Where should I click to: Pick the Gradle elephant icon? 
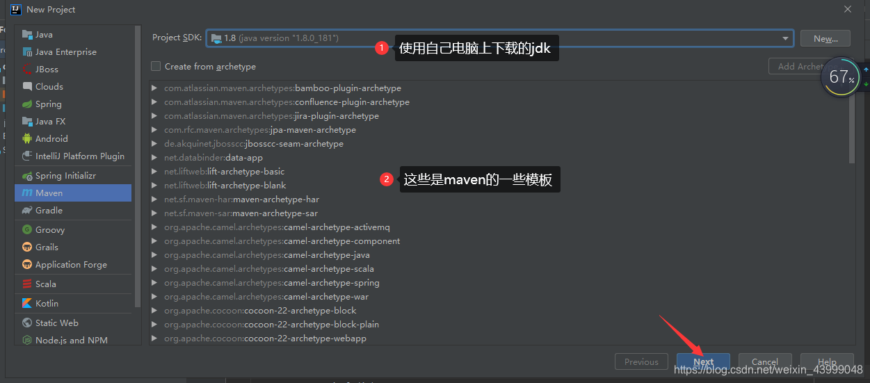click(x=27, y=211)
